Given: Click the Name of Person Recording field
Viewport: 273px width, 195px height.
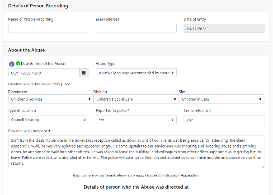Looking at the screenshot, I should click(x=48, y=28).
